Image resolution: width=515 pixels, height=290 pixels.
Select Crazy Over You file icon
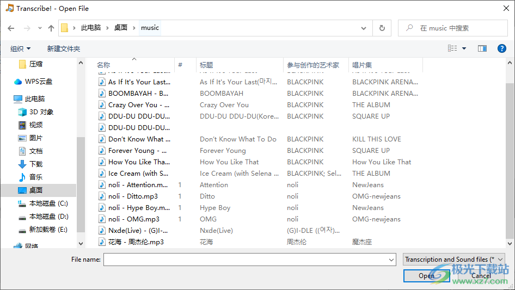(x=102, y=105)
